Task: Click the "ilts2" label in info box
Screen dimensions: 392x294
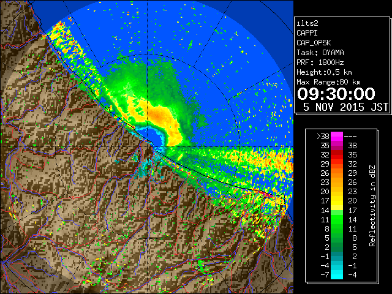Action: click(x=307, y=23)
